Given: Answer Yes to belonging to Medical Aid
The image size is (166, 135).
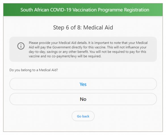Looking at the screenshot, I should (83, 84).
